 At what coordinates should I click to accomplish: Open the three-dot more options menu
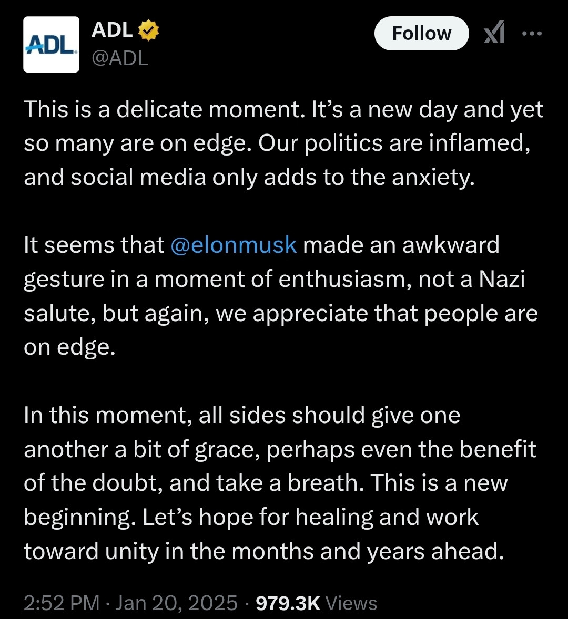coord(532,34)
